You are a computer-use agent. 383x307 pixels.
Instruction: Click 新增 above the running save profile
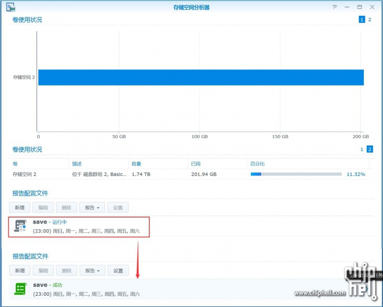tap(20, 207)
